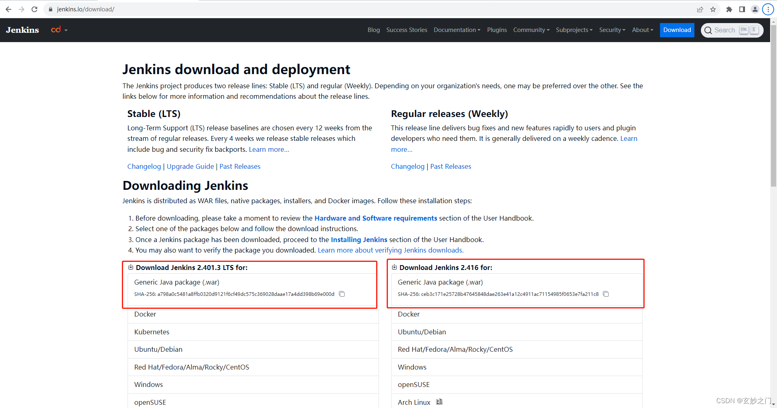Click download icon beside Jenkins 2.416
Viewport: 777px width, 408px height.
tap(394, 267)
